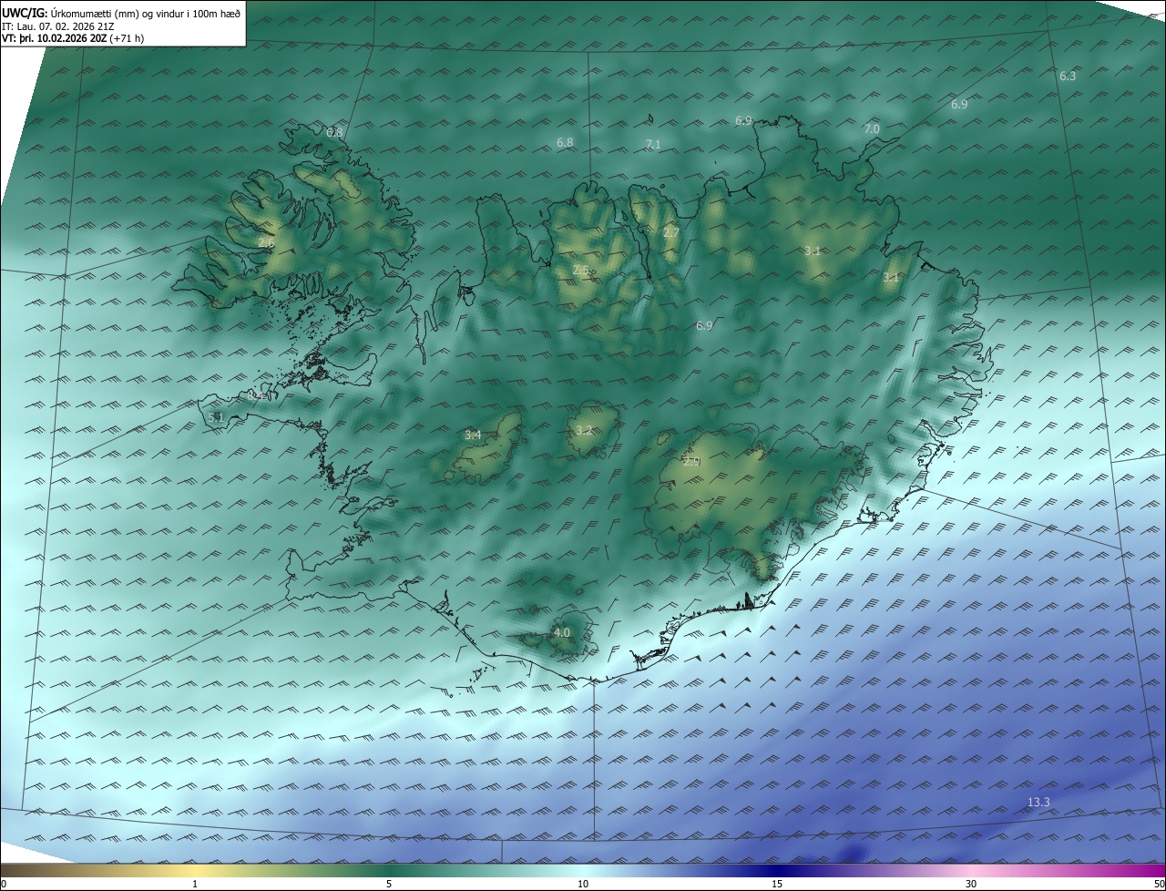Click the yellow part of the color scale
Screen dimensions: 1166x891
tap(196, 870)
